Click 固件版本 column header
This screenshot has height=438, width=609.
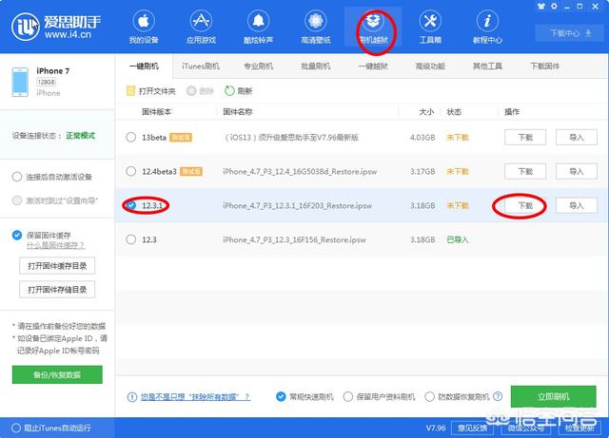click(156, 112)
